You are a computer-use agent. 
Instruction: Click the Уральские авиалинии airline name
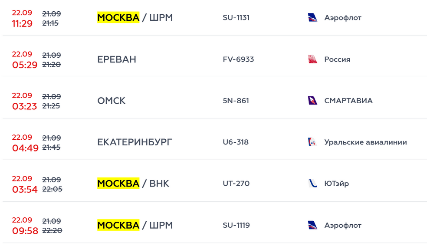click(365, 142)
